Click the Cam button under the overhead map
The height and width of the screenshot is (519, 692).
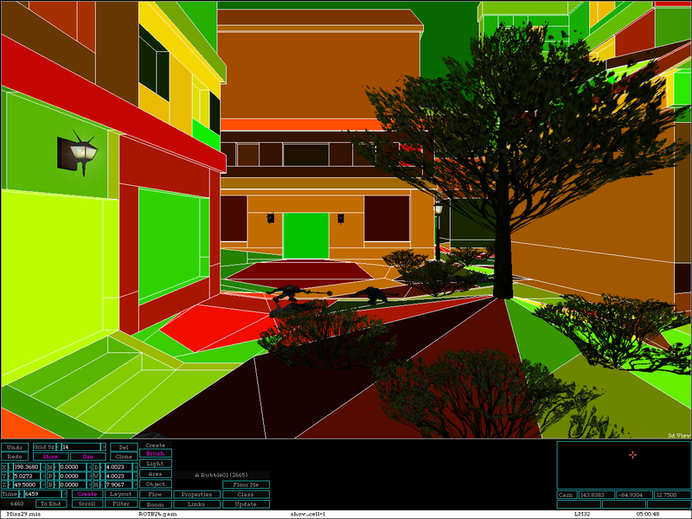pos(567,495)
